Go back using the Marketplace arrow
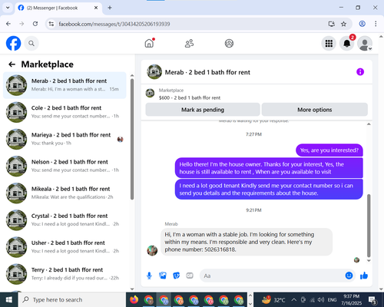This screenshot has height=307, width=384. pyautogui.click(x=12, y=64)
